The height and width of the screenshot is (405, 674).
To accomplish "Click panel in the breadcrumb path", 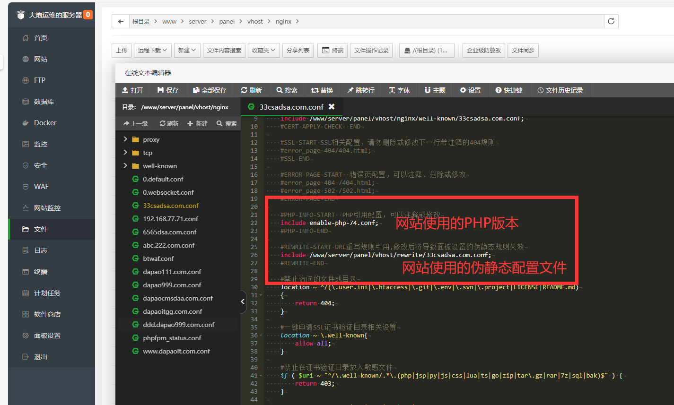I will (x=227, y=21).
